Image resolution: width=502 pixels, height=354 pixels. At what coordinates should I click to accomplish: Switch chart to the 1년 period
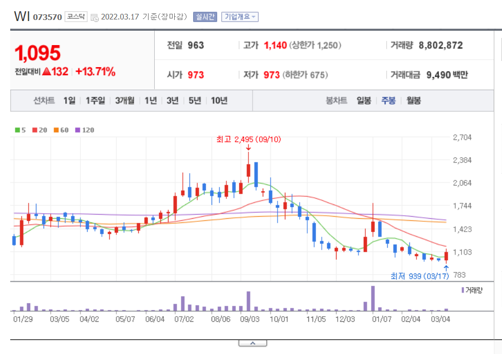click(x=151, y=100)
